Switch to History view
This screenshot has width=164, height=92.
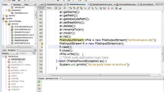49,8
